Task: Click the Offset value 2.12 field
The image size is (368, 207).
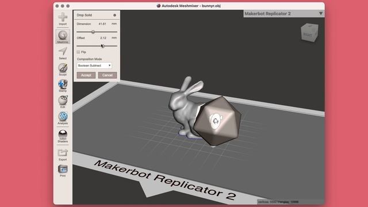Action: click(x=103, y=38)
